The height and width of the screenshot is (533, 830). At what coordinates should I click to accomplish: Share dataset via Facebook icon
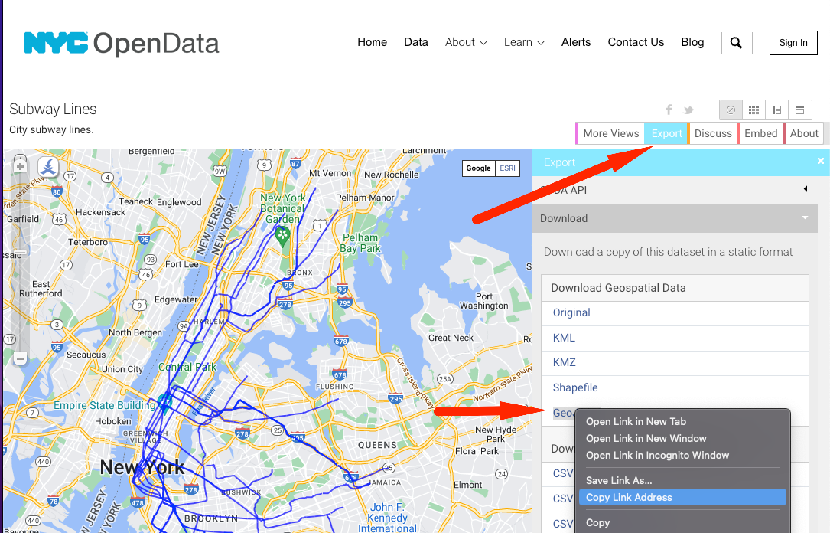click(669, 110)
